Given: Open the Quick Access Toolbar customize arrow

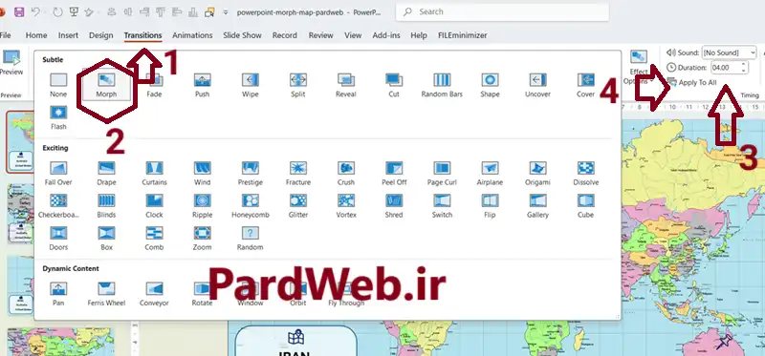Looking at the screenshot, I should 226,12.
